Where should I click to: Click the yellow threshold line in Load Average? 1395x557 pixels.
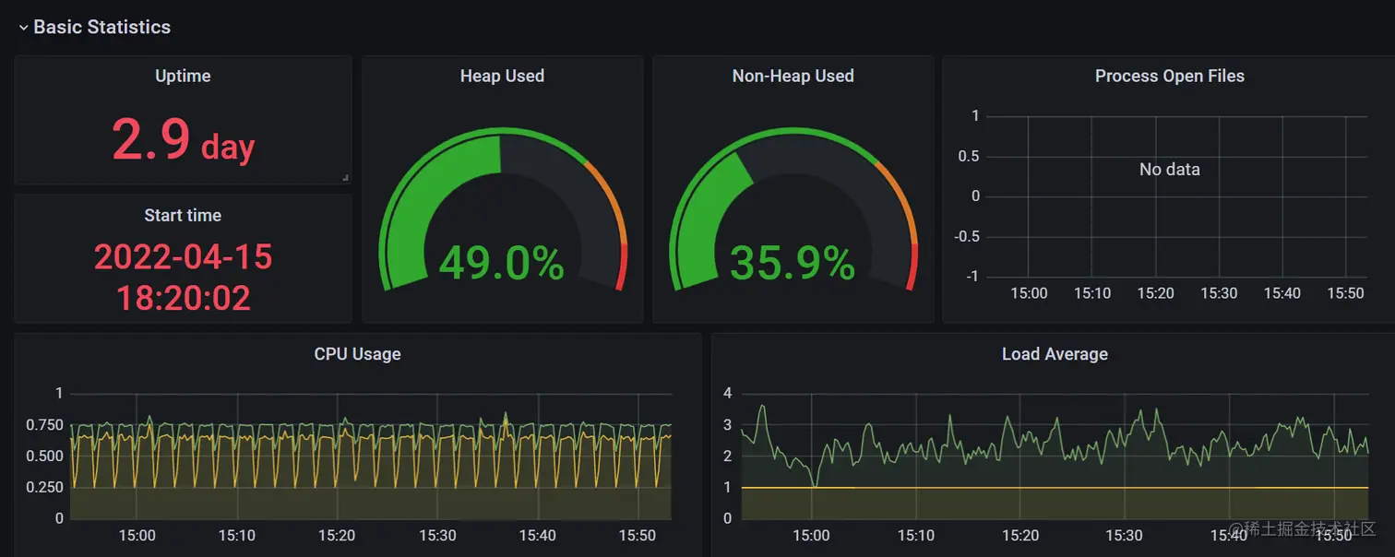1055,487
